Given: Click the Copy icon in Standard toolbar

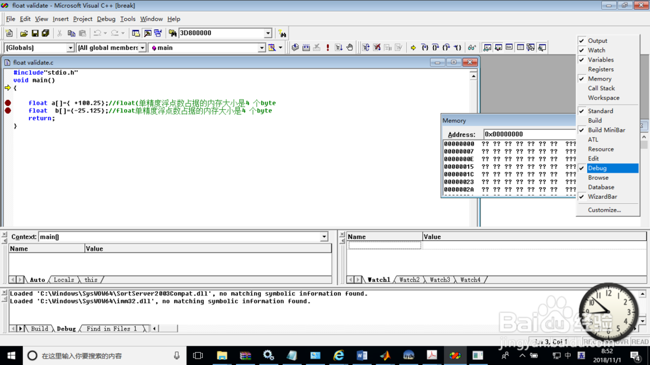Looking at the screenshot, I should pos(71,33).
